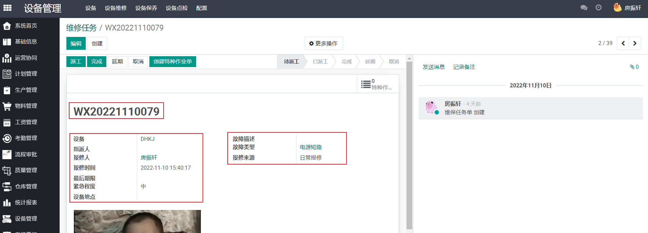Screen dimensions: 648x233
Task: Open user menu 房振轩
Action: point(628,8)
